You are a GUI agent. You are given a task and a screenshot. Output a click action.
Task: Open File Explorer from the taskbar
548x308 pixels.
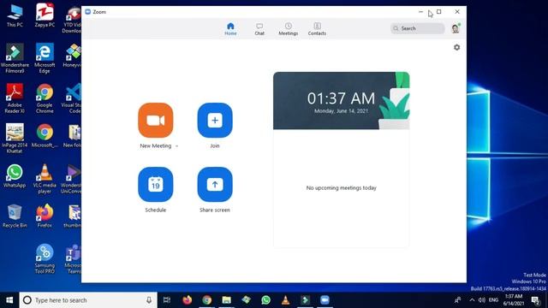click(226, 300)
